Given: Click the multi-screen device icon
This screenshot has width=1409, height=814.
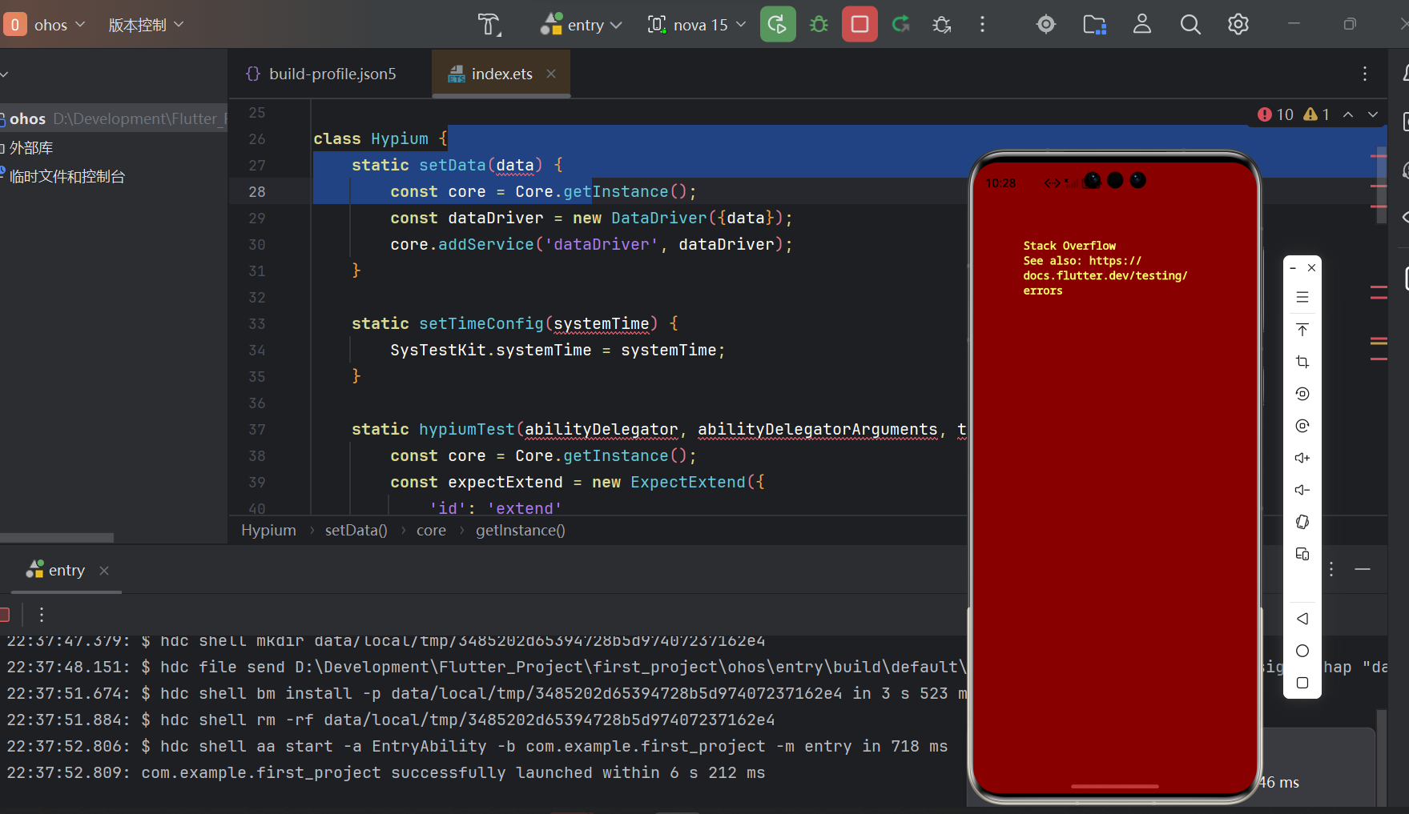Looking at the screenshot, I should pyautogui.click(x=1302, y=554).
